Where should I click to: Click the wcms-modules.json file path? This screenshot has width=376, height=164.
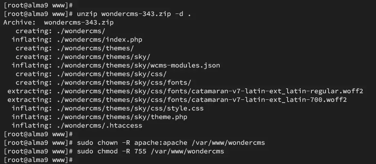pos(139,65)
